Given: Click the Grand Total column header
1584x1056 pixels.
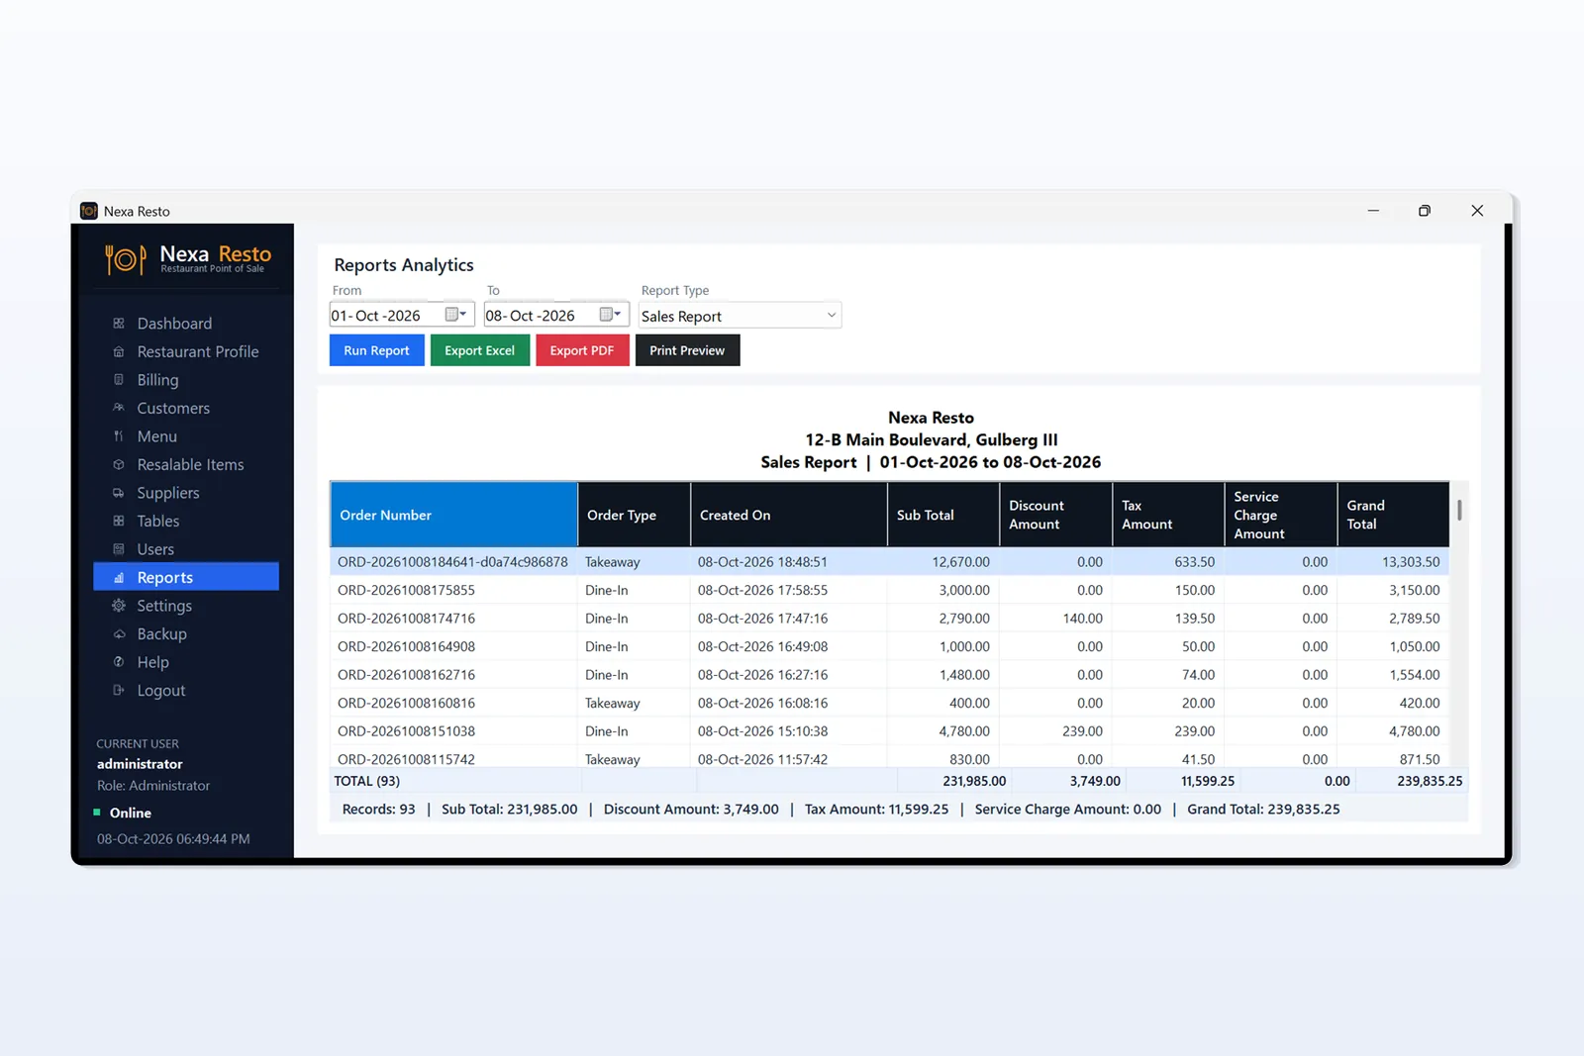Looking at the screenshot, I should point(1393,515).
